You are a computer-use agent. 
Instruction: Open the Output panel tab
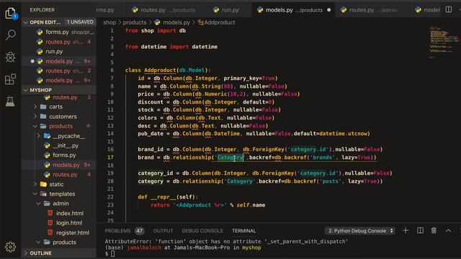tap(163, 231)
